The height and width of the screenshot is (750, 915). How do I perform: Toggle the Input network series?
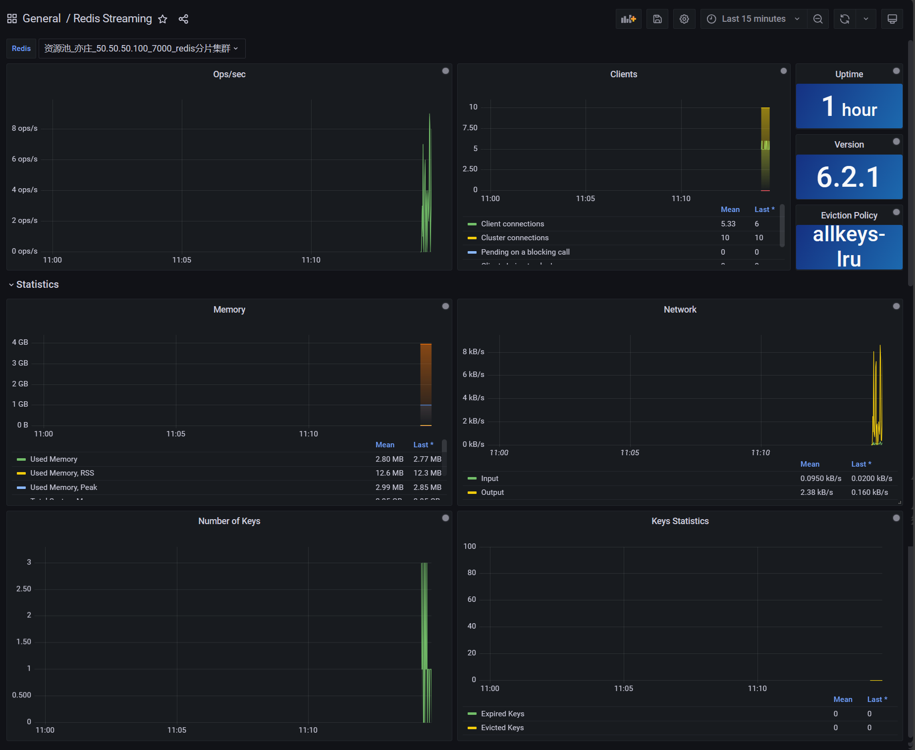[x=489, y=479]
